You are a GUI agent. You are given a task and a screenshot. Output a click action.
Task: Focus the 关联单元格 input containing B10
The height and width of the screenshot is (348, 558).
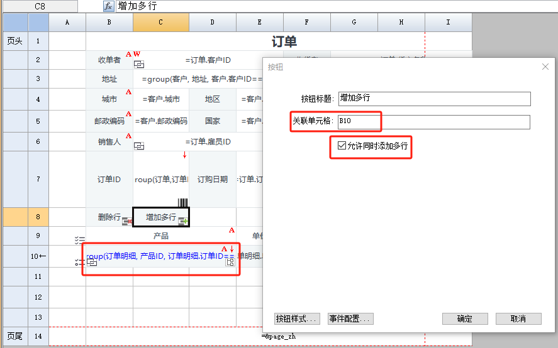point(434,122)
